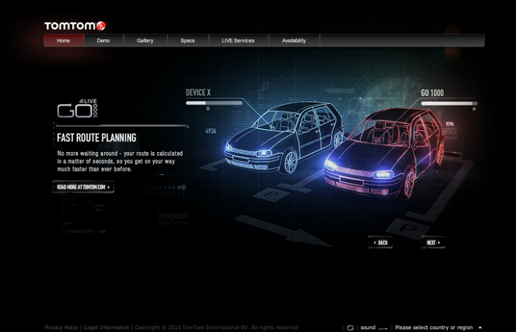Screen dimensions: 516x332
Task: Click the "4936" value
Action: pos(211,131)
